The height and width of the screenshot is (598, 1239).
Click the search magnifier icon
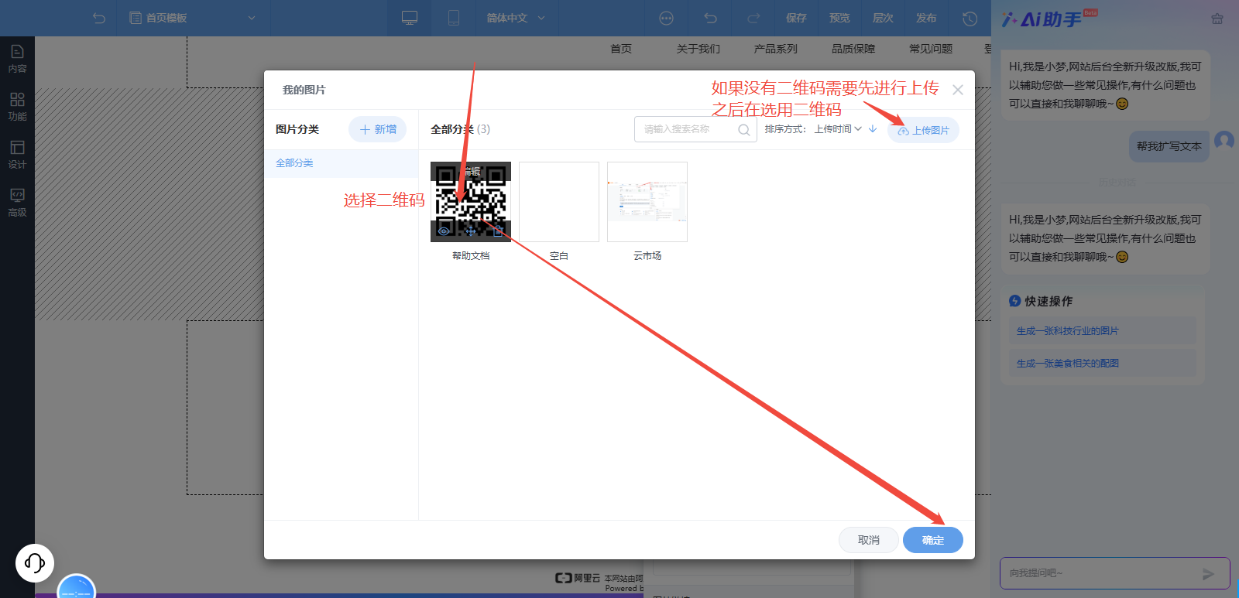click(744, 130)
